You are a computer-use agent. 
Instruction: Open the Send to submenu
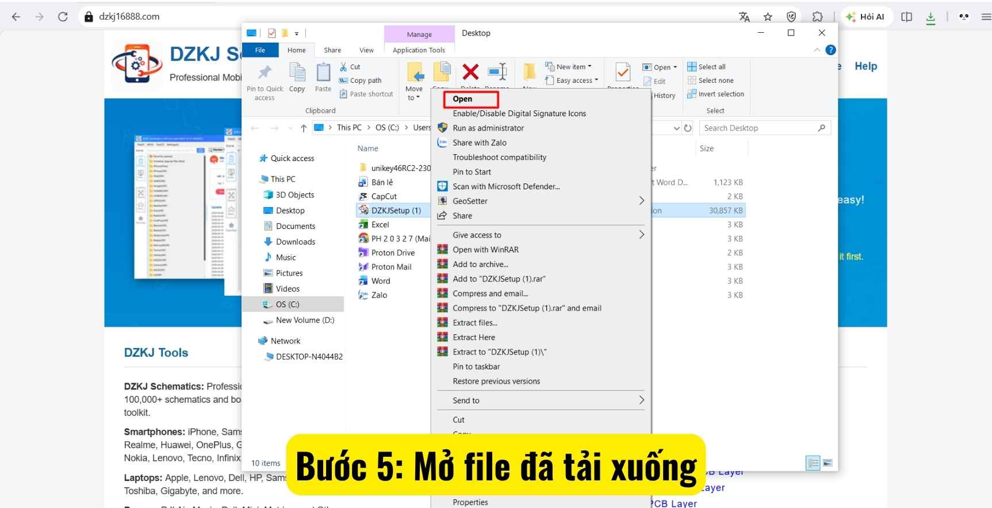point(541,400)
